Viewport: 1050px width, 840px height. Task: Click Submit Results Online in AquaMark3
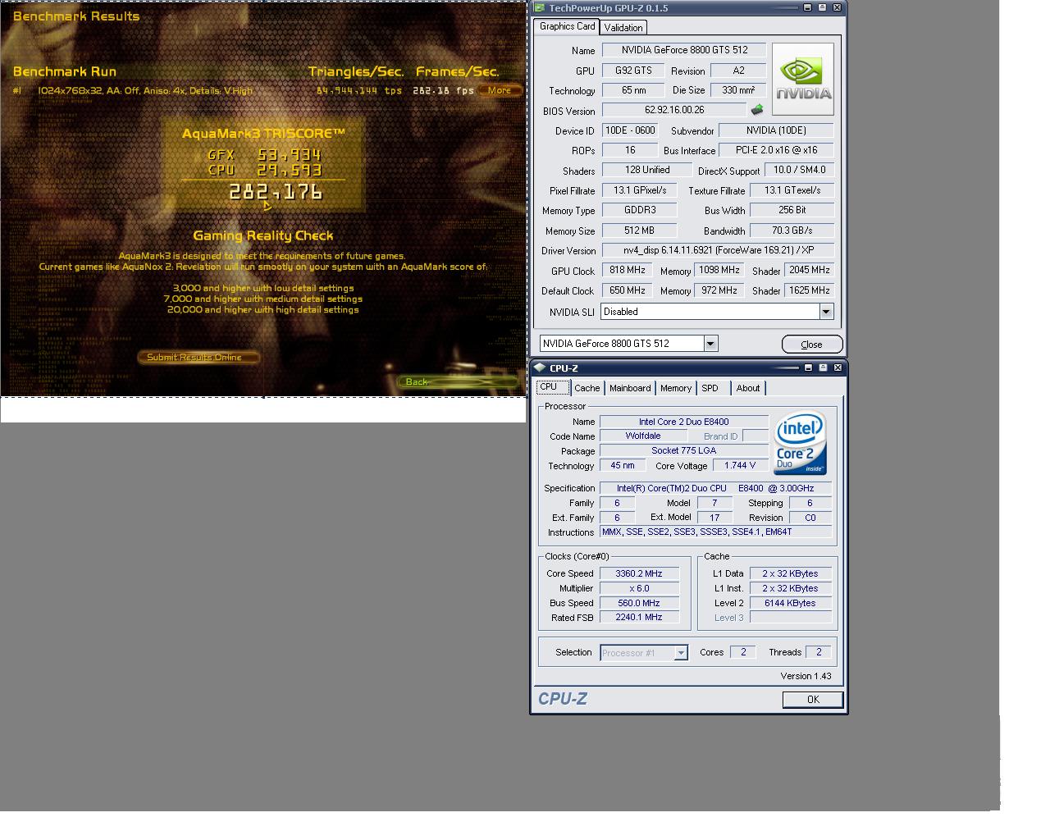[198, 357]
